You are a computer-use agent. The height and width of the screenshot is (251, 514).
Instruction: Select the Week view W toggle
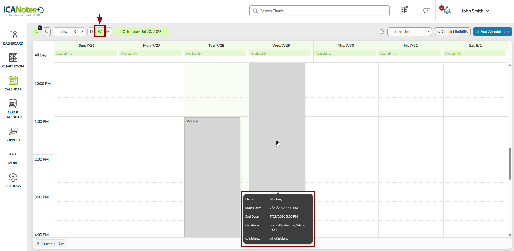[100, 32]
